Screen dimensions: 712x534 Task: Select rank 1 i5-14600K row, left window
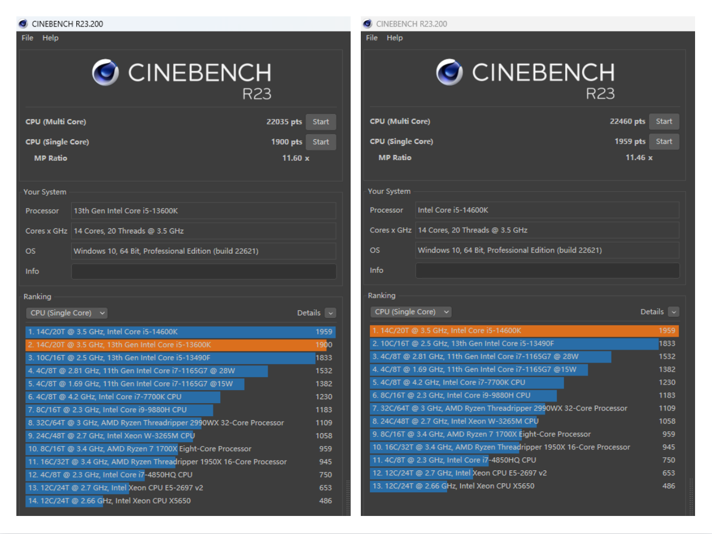pyautogui.click(x=181, y=332)
